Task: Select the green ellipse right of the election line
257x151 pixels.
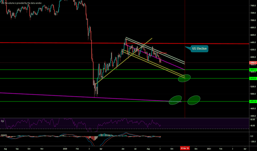Action: tap(194, 100)
